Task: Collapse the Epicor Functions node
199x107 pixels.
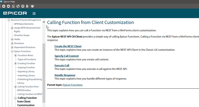Action: coord(12,51)
